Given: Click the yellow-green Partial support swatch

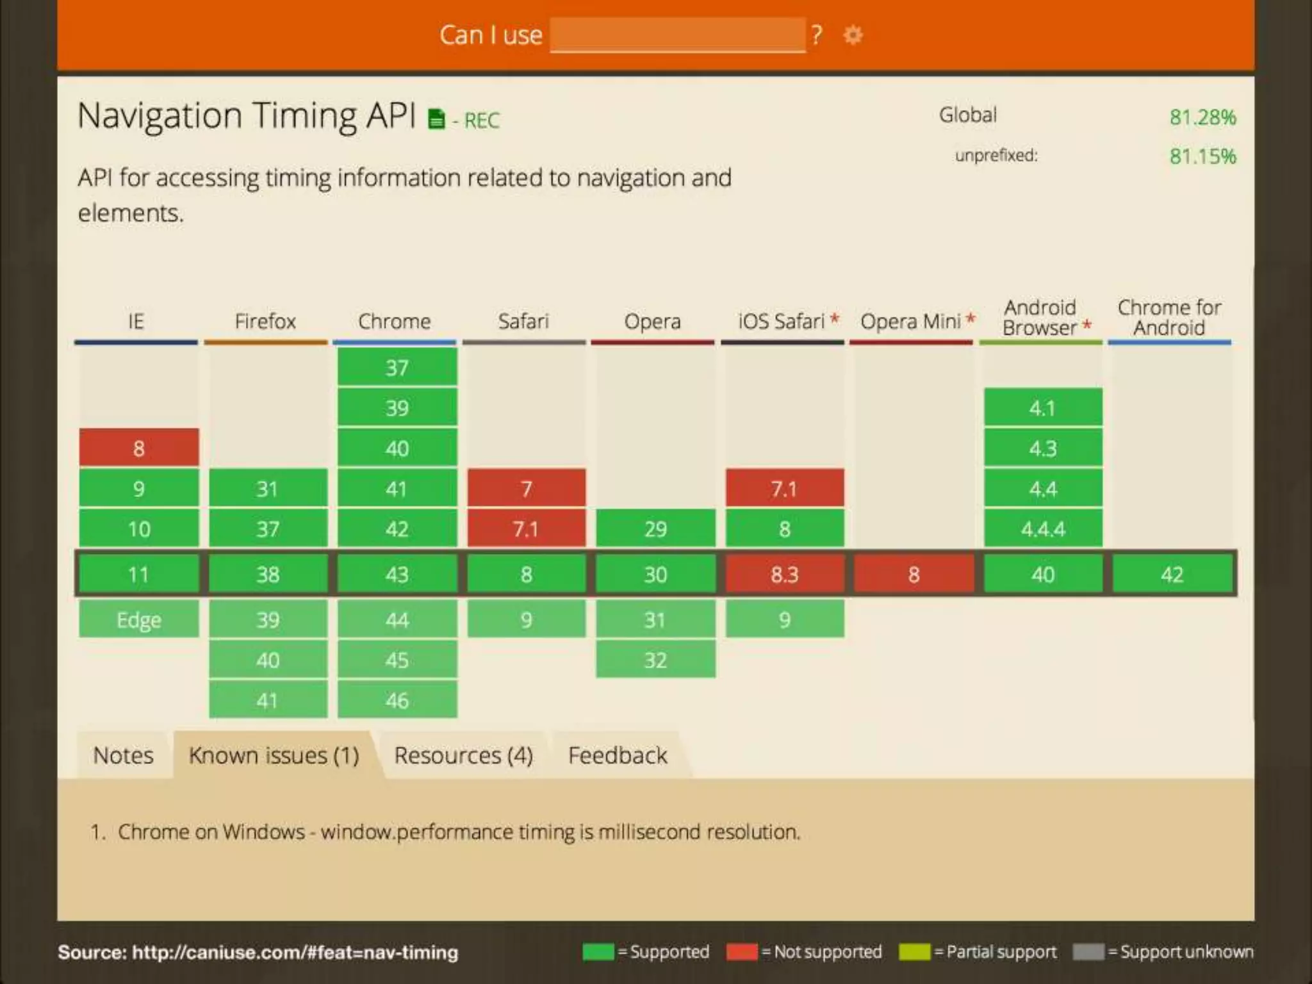Looking at the screenshot, I should 914,952.
